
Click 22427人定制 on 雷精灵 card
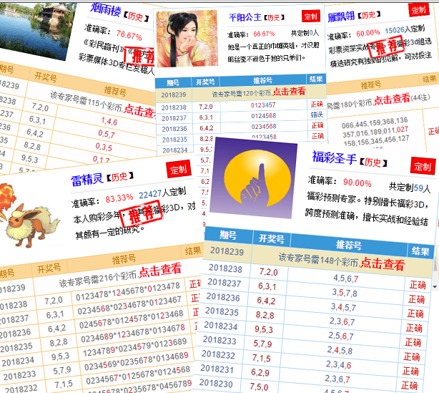pos(162,193)
